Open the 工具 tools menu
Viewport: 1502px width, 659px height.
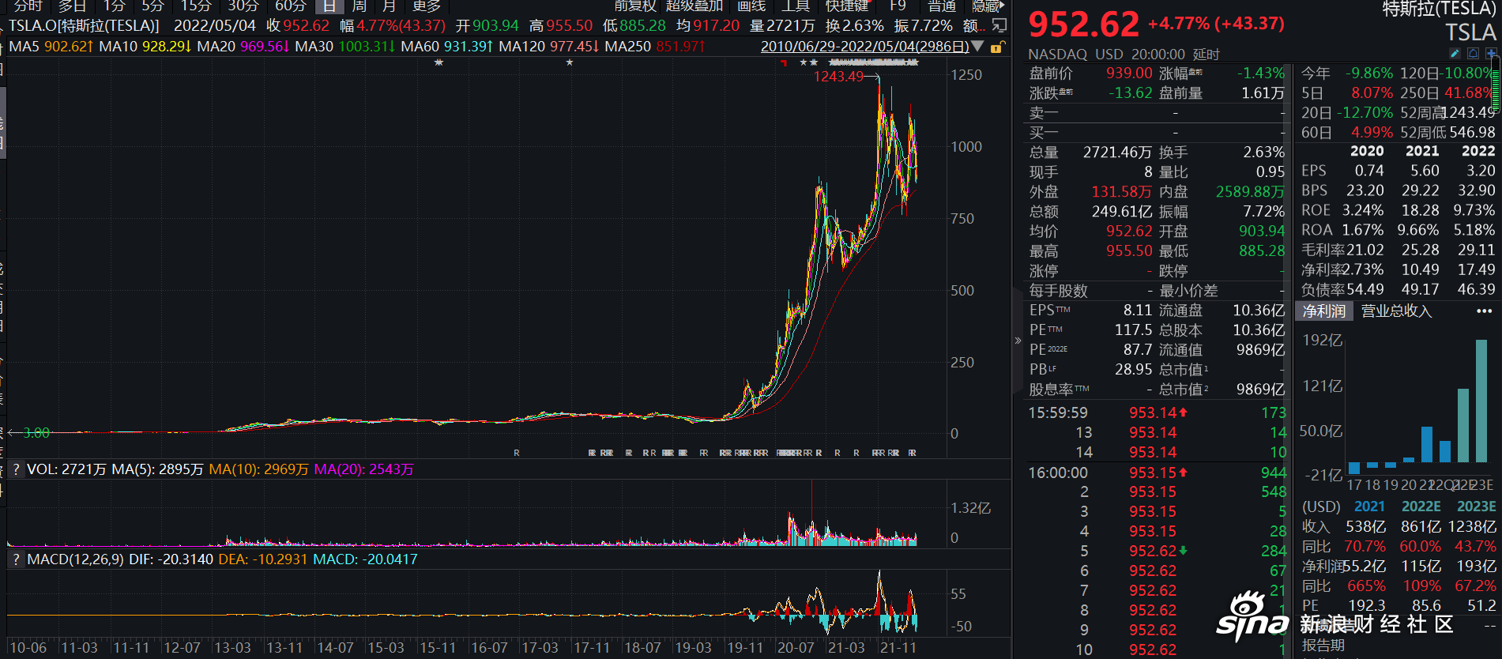[796, 6]
